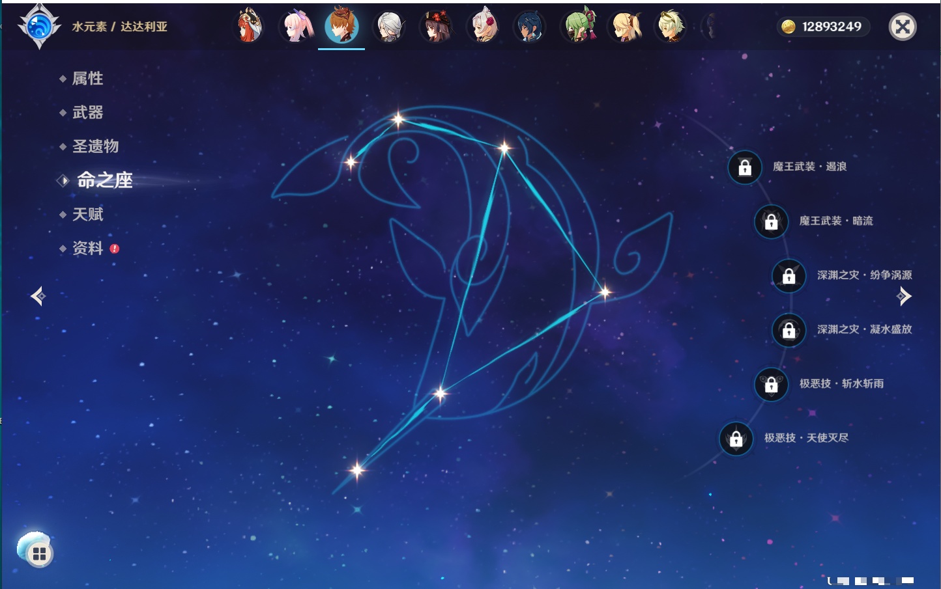View locked constellation 极恶技·斩水斩雨
The height and width of the screenshot is (589, 941).
point(771,384)
